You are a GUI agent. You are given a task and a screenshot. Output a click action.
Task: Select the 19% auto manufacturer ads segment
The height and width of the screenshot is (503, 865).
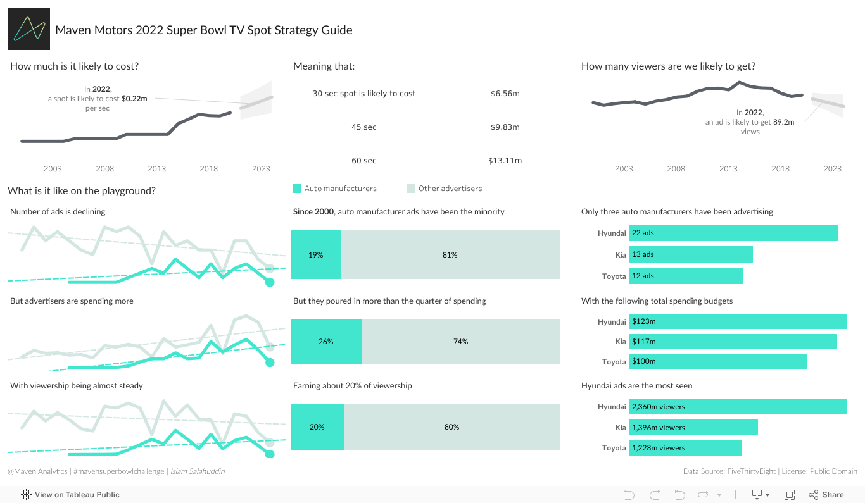pos(316,255)
